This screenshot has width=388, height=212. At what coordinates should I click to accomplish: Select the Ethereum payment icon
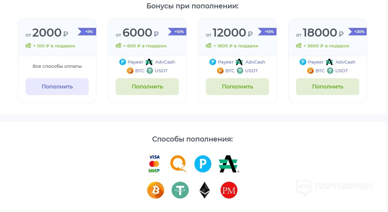coord(205,190)
